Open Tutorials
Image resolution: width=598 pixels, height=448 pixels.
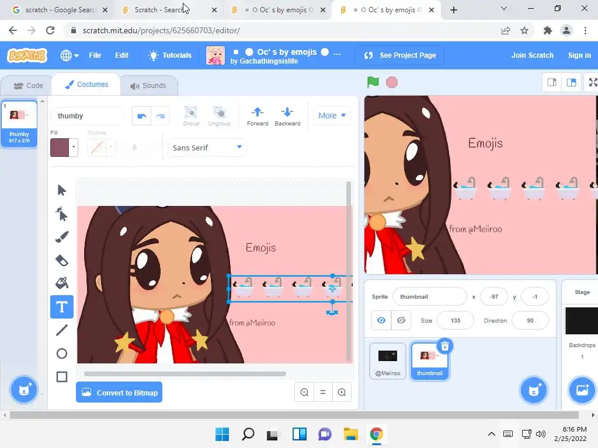tap(170, 55)
